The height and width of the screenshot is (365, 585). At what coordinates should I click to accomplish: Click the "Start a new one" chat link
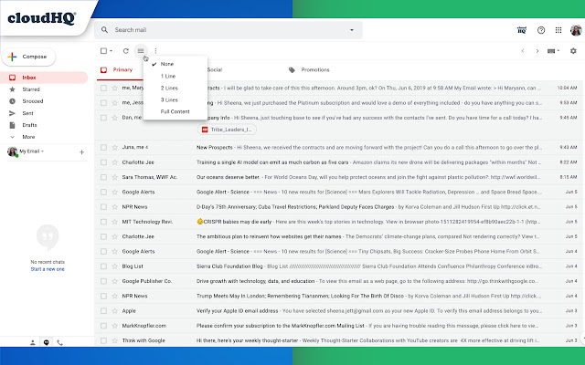click(x=48, y=270)
